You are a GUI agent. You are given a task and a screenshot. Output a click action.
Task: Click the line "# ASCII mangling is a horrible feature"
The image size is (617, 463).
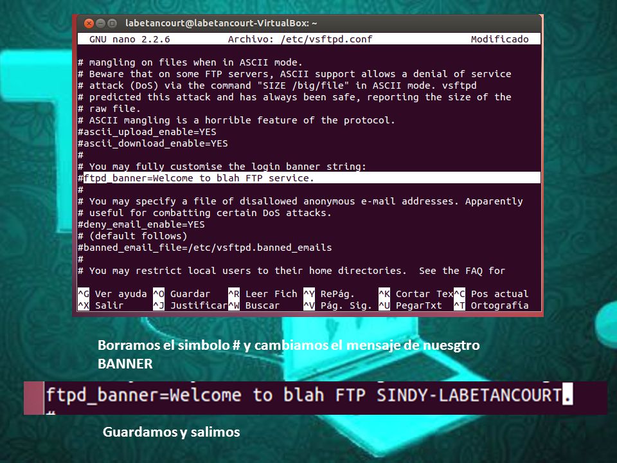(236, 120)
